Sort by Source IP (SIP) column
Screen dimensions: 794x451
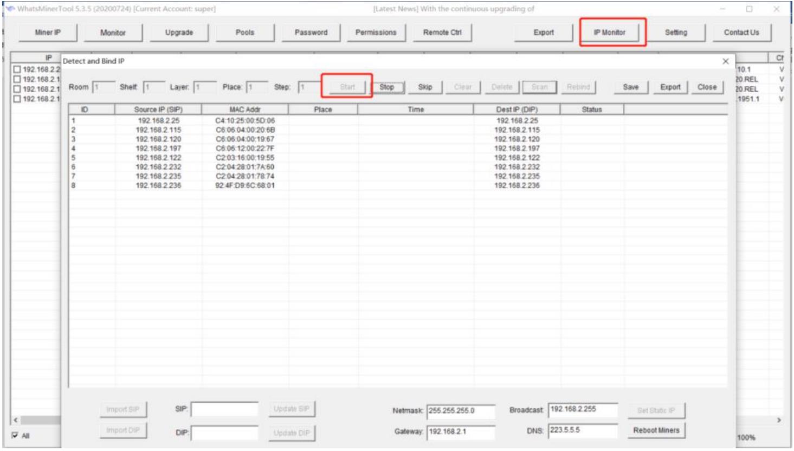point(158,109)
